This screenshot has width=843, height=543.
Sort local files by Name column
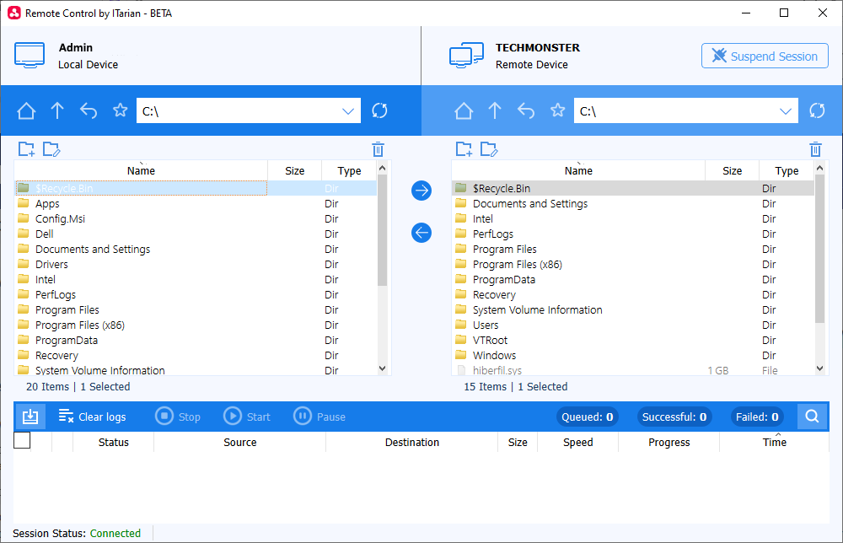141,170
